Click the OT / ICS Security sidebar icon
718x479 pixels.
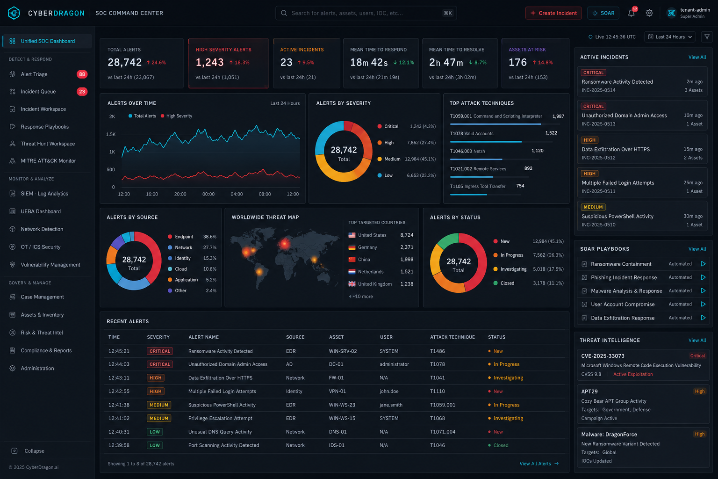point(13,247)
